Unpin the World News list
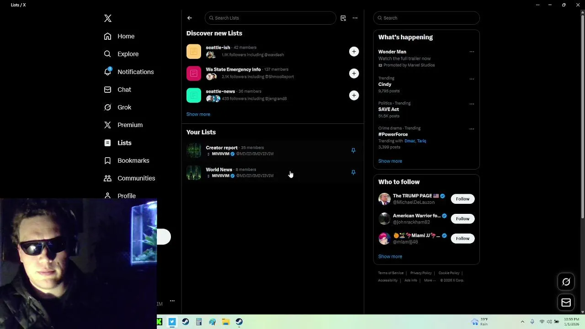 (353, 172)
